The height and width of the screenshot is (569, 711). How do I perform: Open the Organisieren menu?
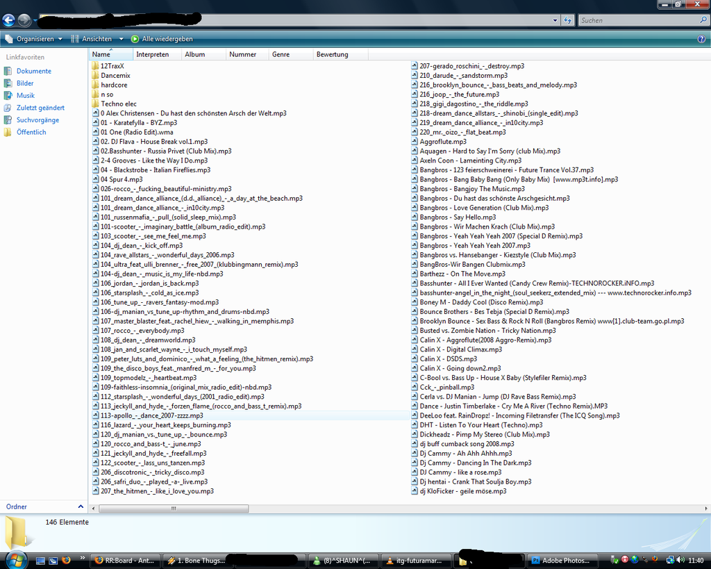tap(33, 39)
